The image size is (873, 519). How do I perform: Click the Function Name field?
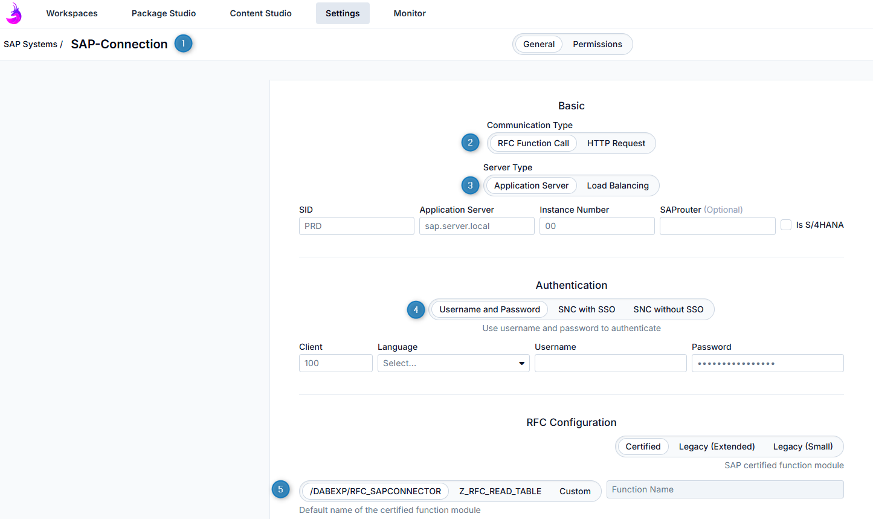pos(724,489)
